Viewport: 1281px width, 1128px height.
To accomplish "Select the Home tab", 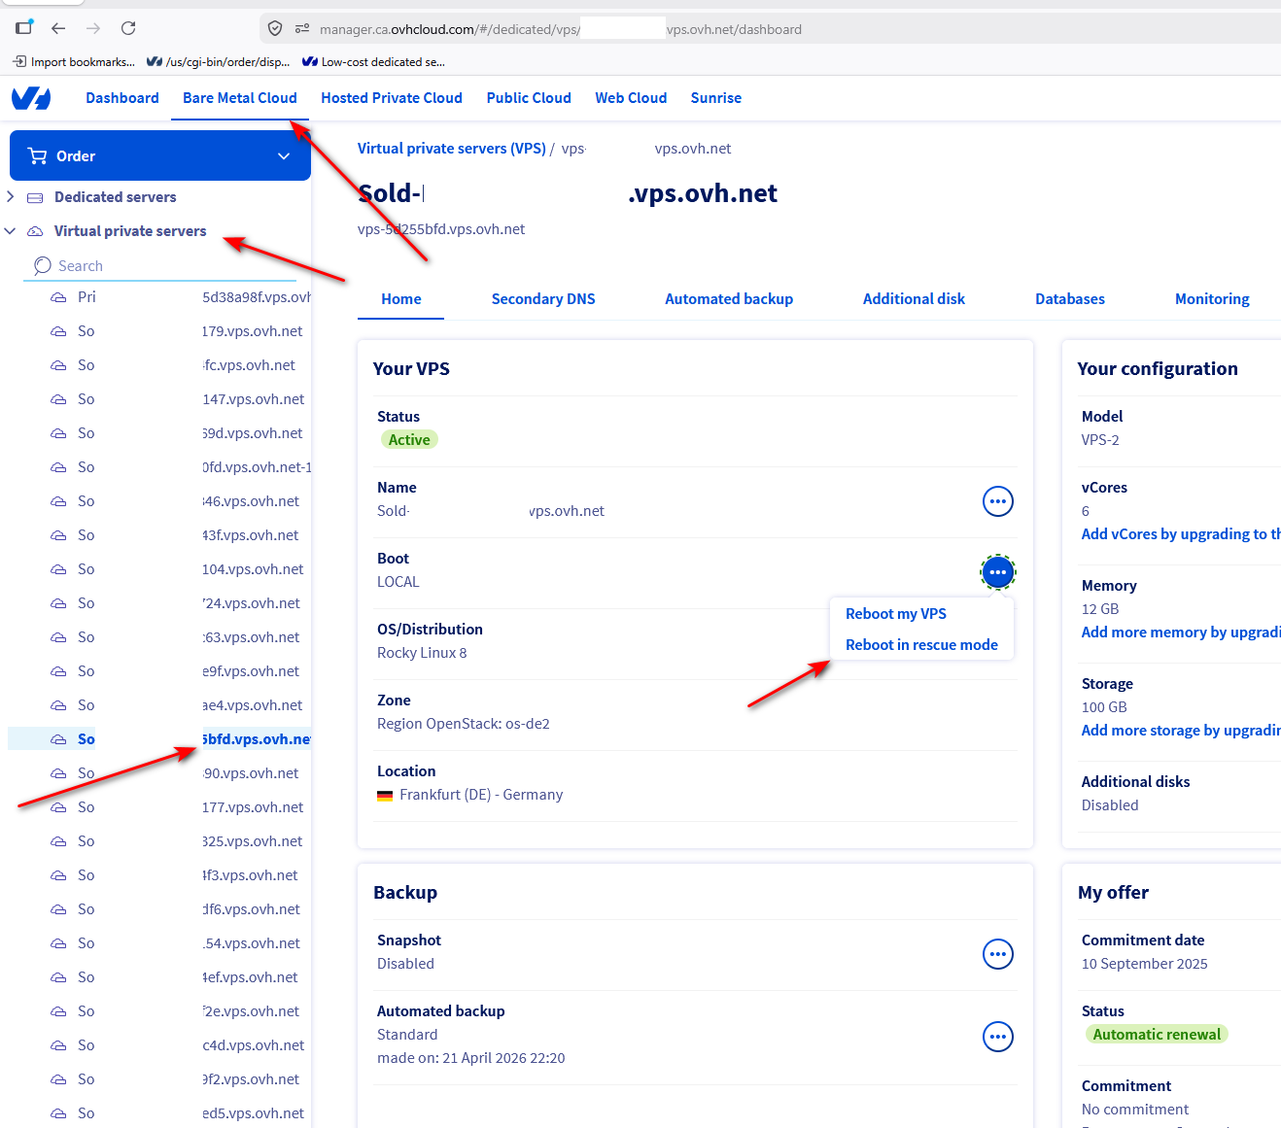I will 401,299.
